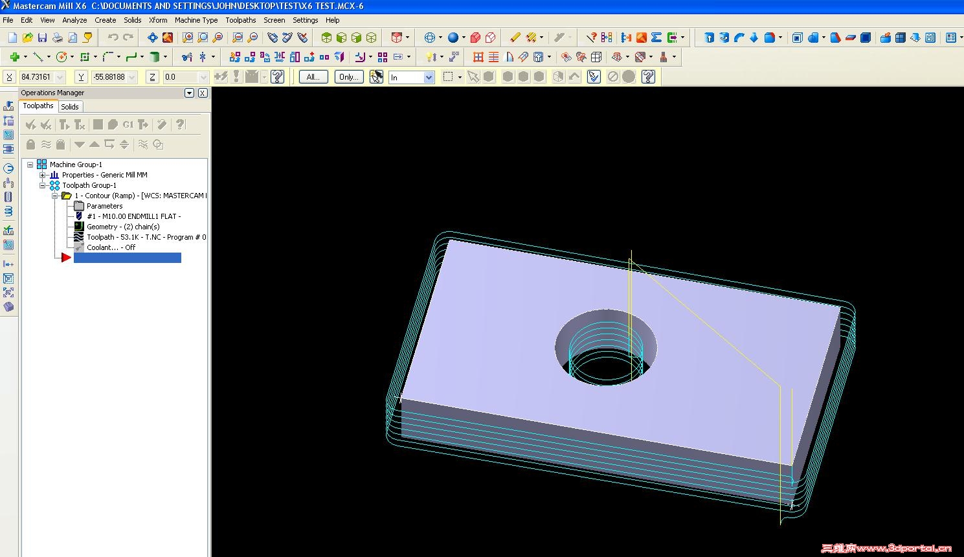This screenshot has height=557, width=964.
Task: Create a point with the green plus icon
Action: (x=14, y=57)
